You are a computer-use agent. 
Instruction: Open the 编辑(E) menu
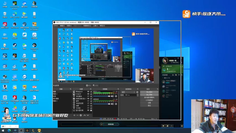62,26
